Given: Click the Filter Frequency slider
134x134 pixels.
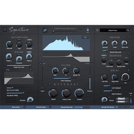Looking at the screenshot, I should [x=66, y=78].
